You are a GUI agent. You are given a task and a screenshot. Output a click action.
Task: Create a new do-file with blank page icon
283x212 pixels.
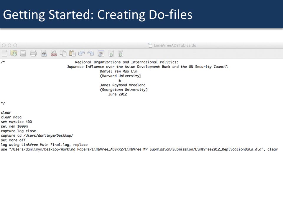click(x=4, y=53)
